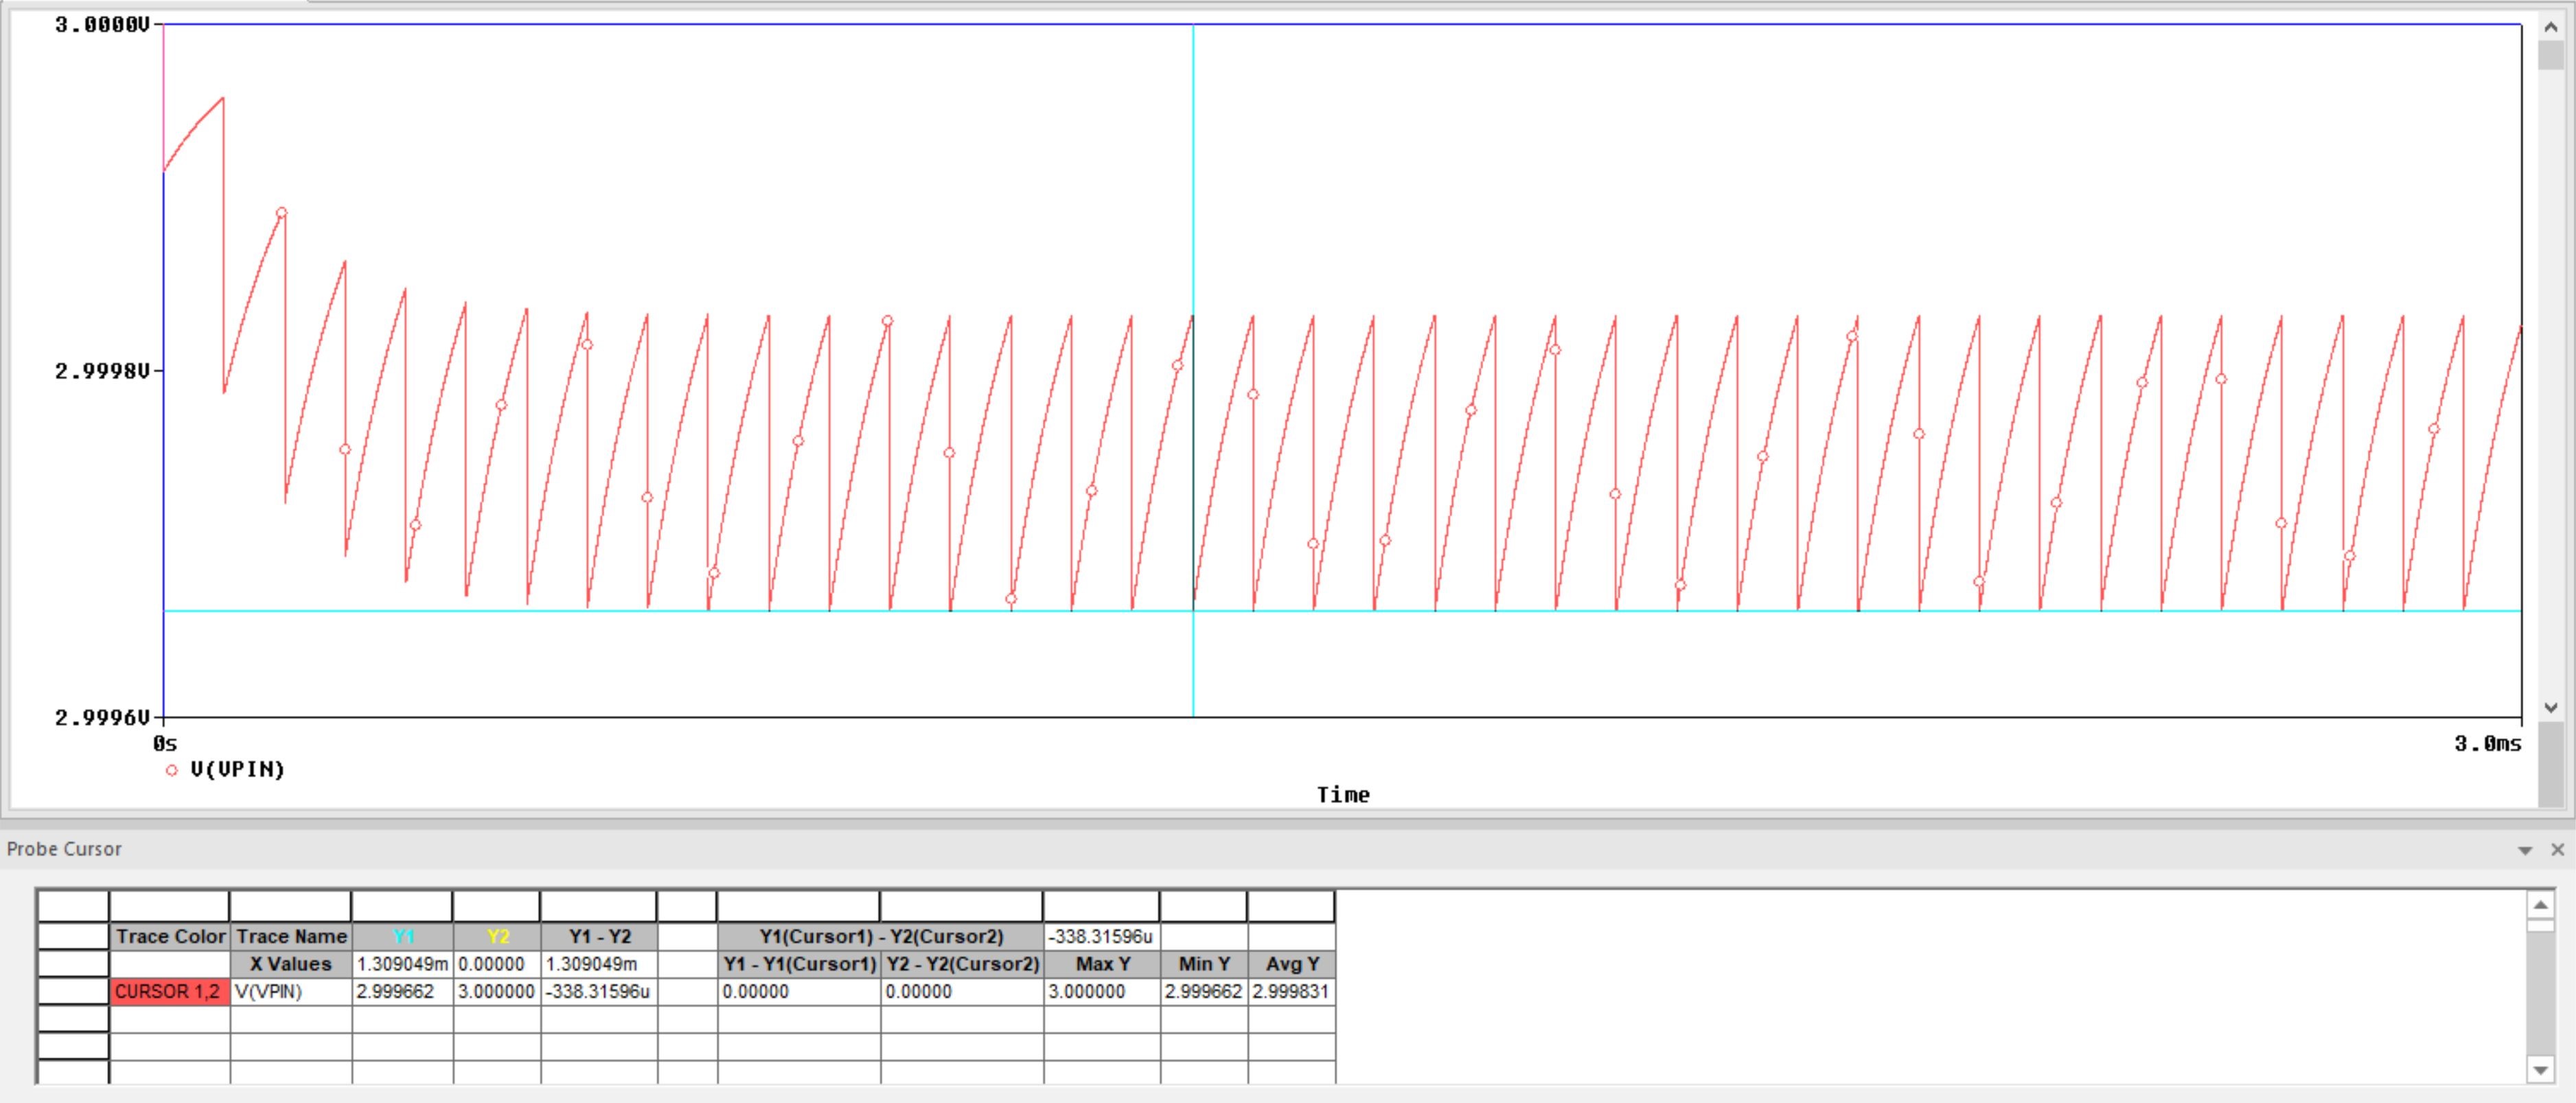This screenshot has width=2576, height=1103.
Task: Select the Y1 - Y1(Cursor1) header
Action: 799,964
